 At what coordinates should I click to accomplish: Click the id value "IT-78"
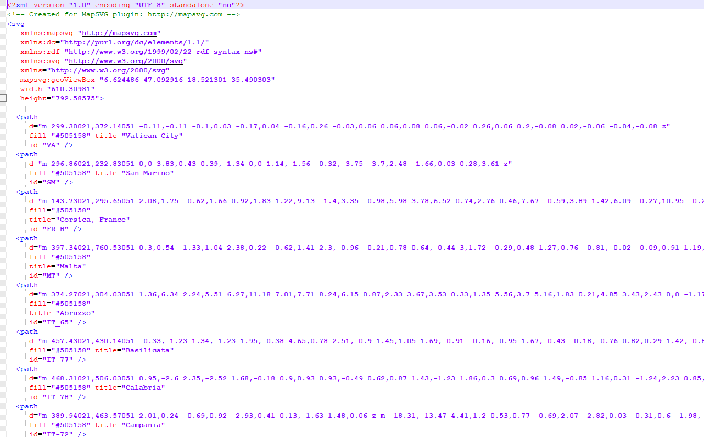coord(58,397)
